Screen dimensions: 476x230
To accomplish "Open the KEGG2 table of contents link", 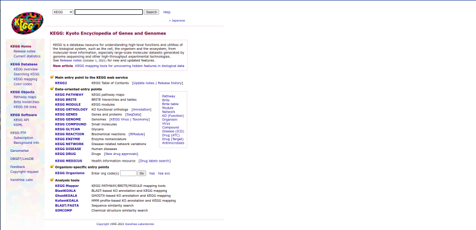I will pyautogui.click(x=61, y=83).
